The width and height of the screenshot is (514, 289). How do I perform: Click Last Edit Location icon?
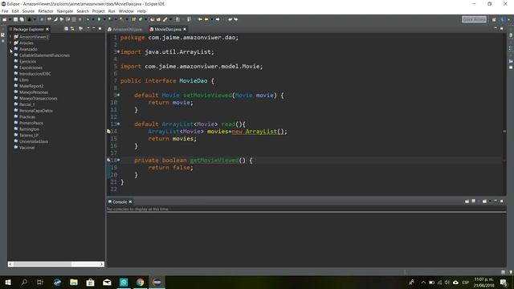(200, 19)
